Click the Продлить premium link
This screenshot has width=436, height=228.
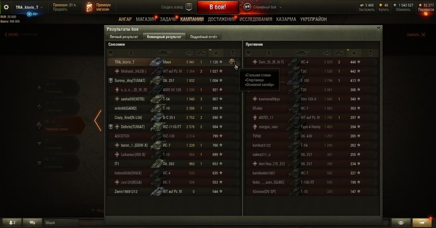pos(60,10)
